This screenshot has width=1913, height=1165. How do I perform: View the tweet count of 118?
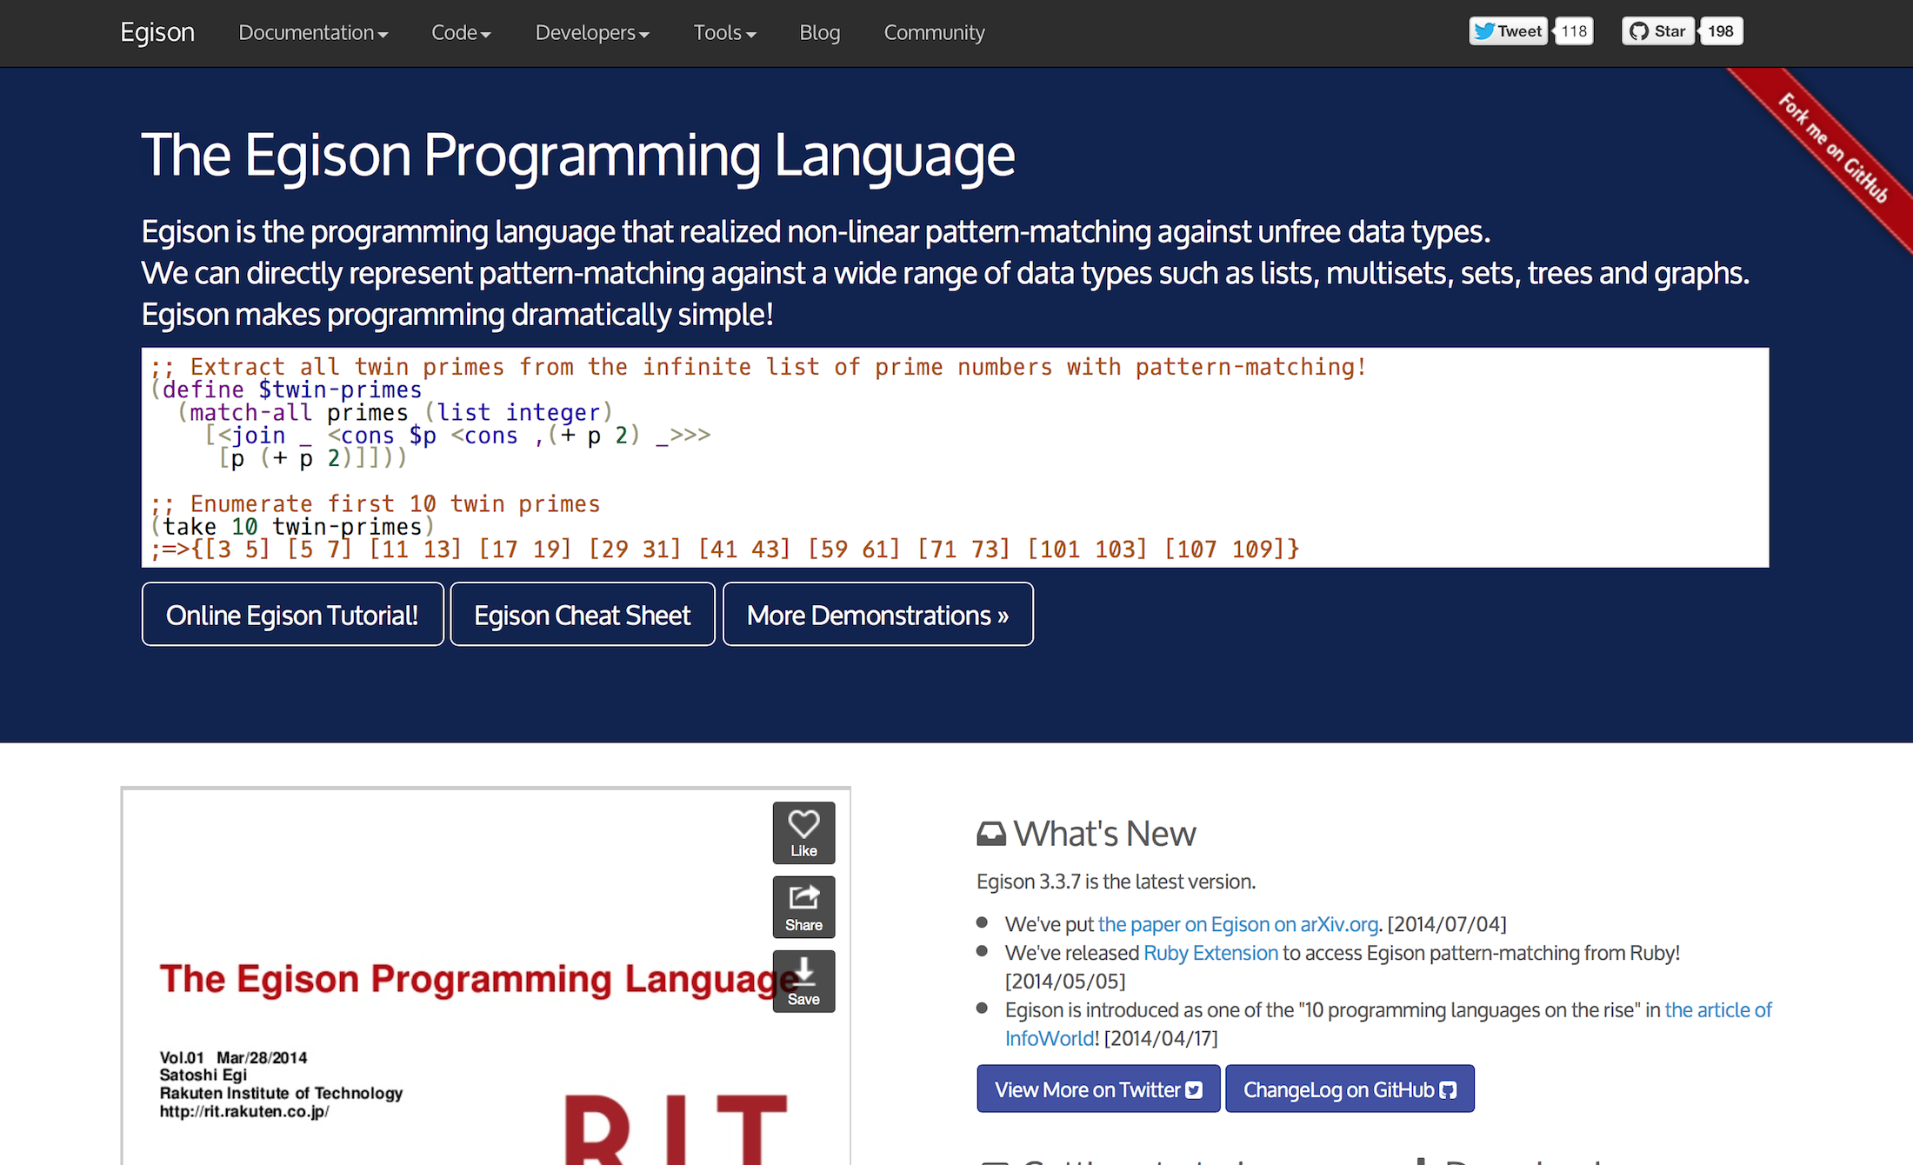(x=1574, y=31)
